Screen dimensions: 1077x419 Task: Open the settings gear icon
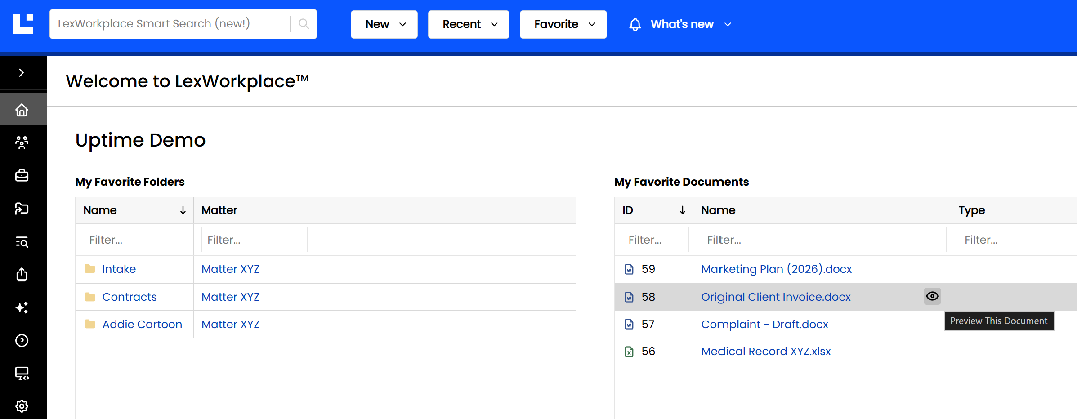[x=22, y=406]
